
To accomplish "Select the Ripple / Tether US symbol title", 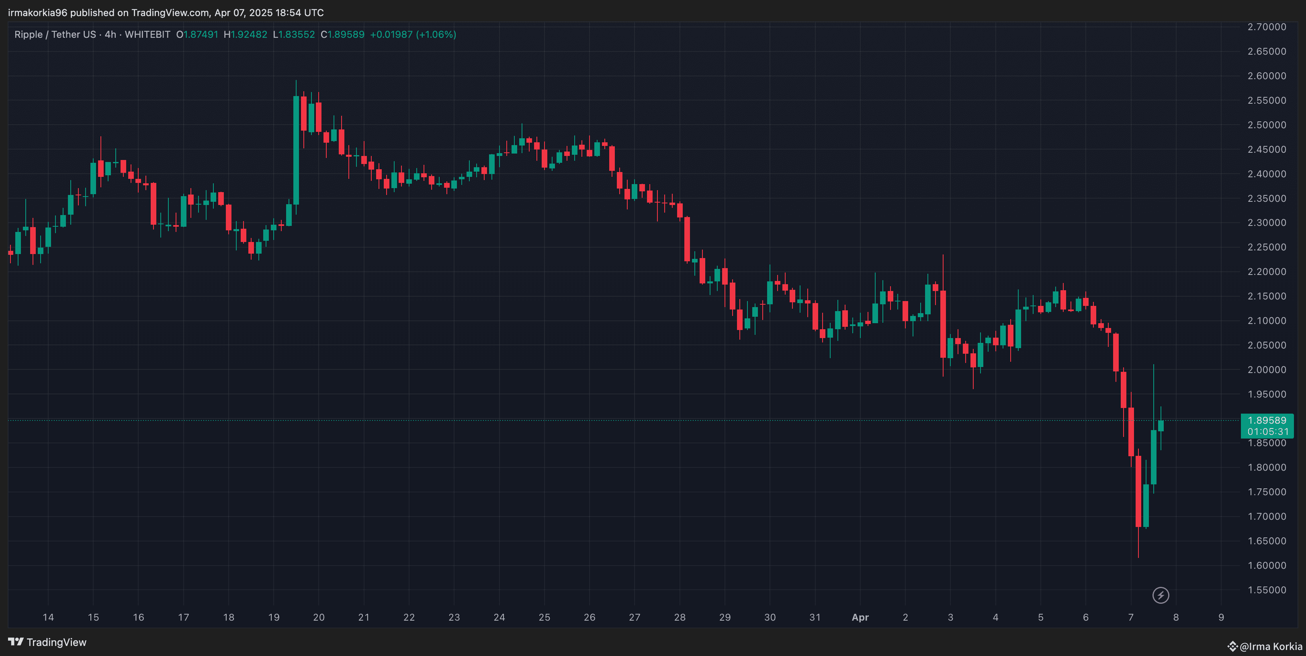I will [55, 35].
